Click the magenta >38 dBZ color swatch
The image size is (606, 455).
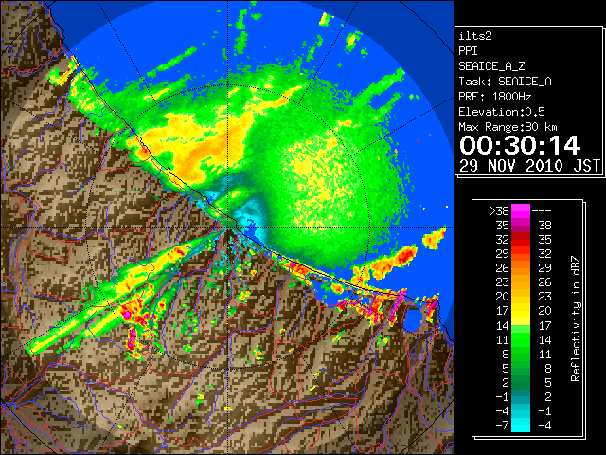point(521,210)
